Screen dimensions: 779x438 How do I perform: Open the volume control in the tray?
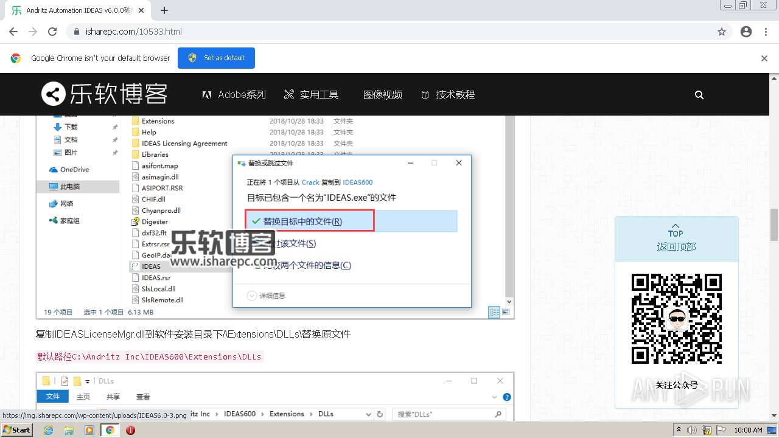691,430
